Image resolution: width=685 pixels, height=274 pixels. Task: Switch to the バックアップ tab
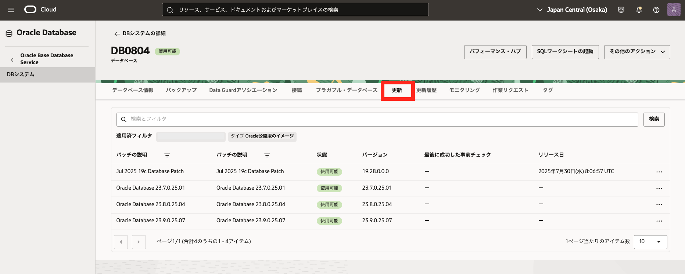181,90
